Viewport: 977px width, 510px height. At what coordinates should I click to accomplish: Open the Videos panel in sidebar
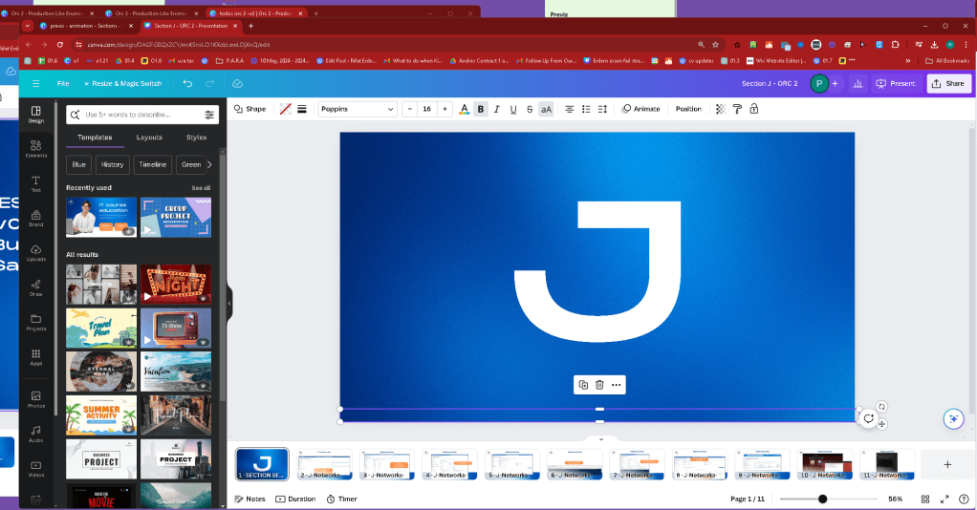tap(36, 469)
